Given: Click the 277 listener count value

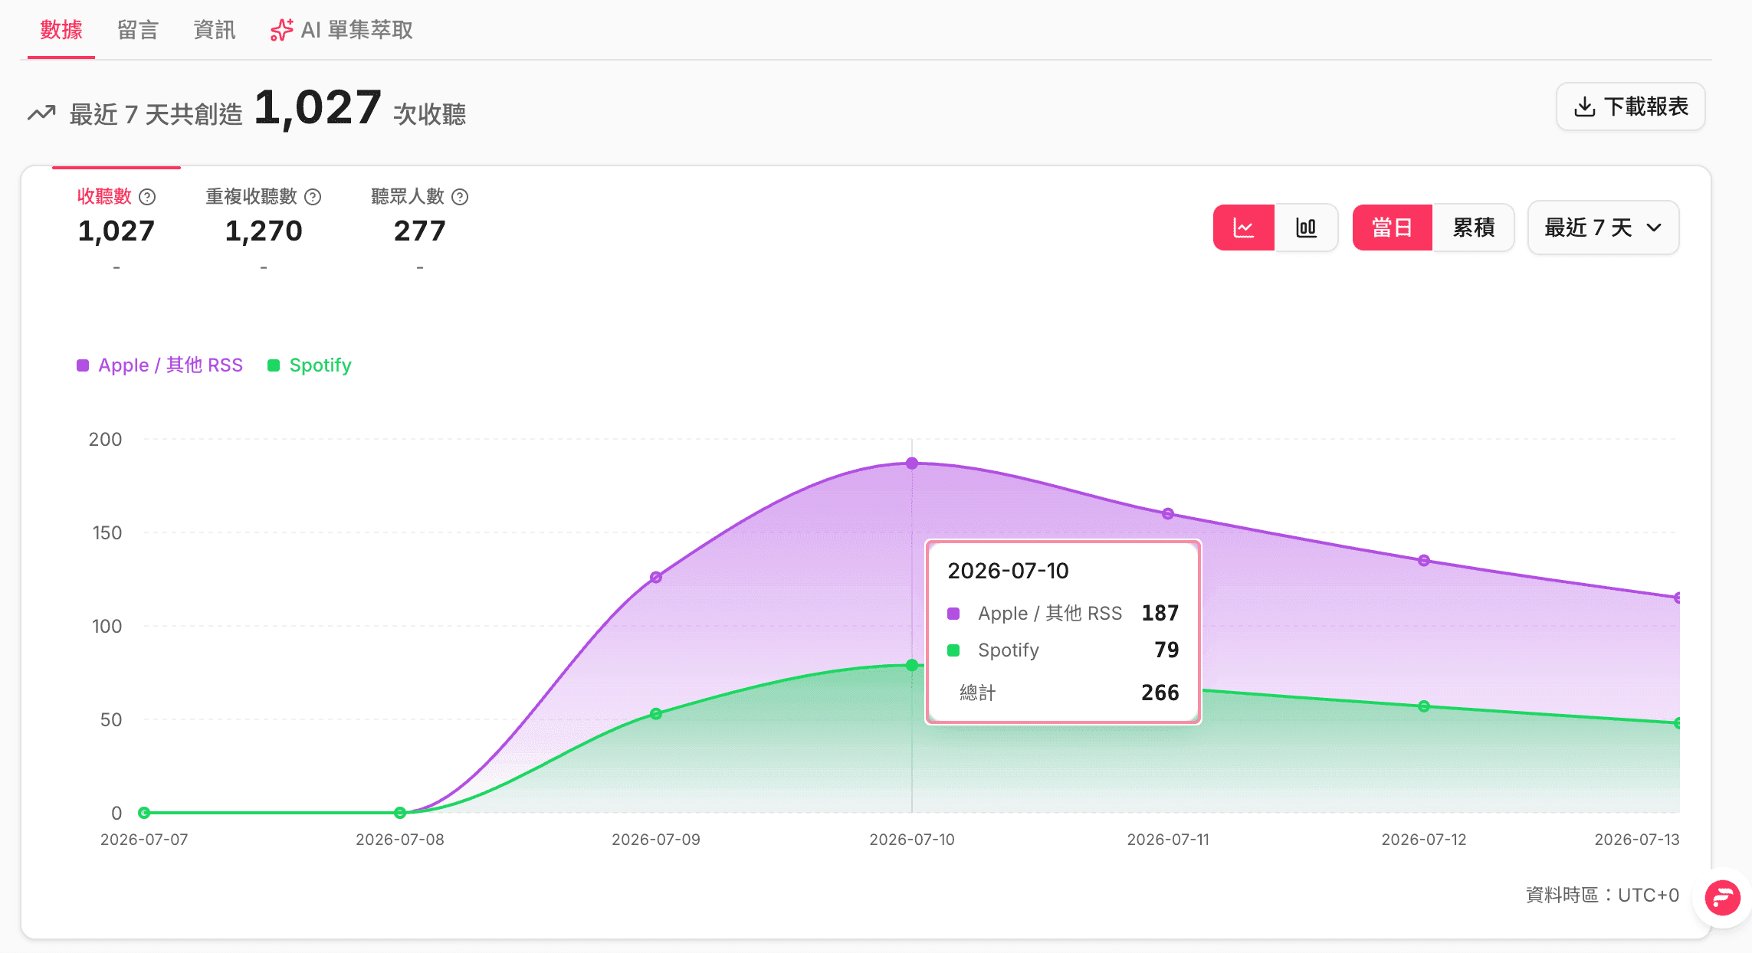Looking at the screenshot, I should tap(420, 231).
